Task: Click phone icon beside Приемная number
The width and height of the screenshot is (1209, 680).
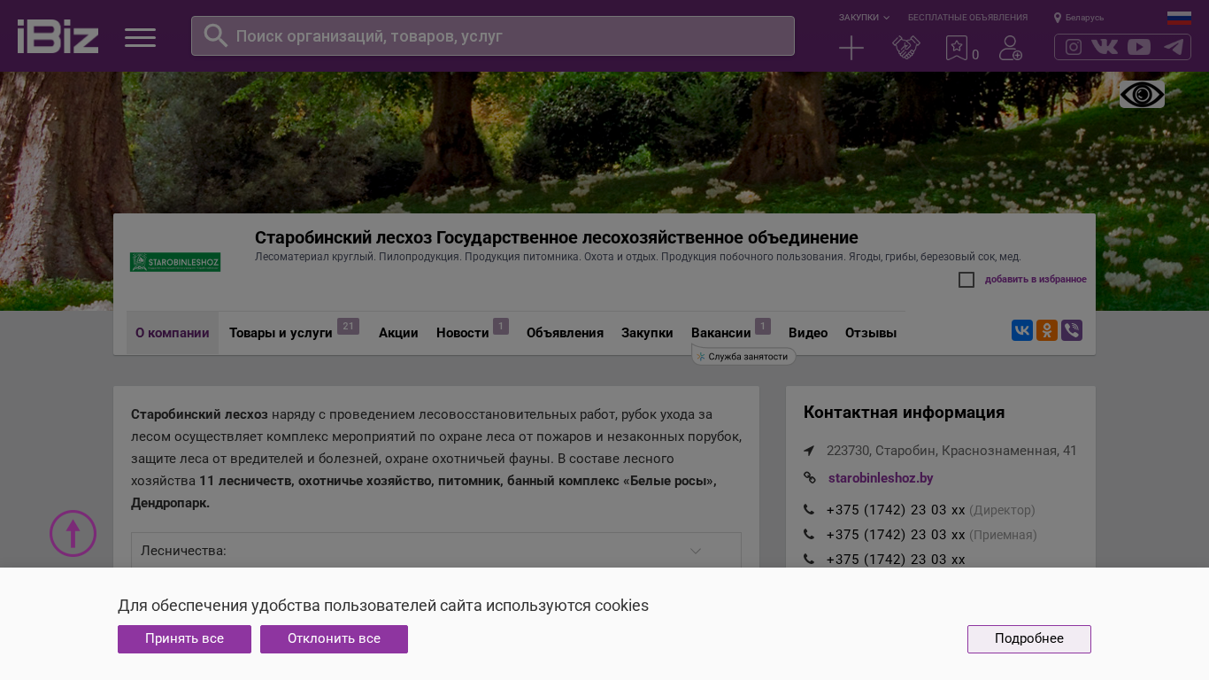Action: (809, 535)
